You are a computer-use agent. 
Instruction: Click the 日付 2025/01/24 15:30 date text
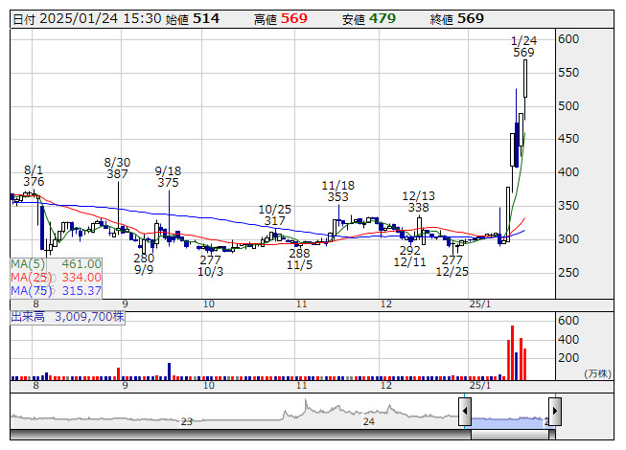[x=87, y=19]
